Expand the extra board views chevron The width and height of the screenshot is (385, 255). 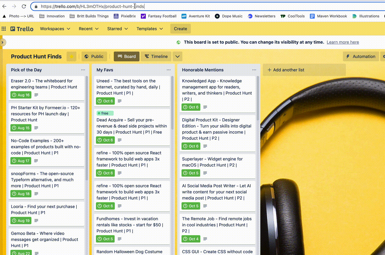[177, 56]
